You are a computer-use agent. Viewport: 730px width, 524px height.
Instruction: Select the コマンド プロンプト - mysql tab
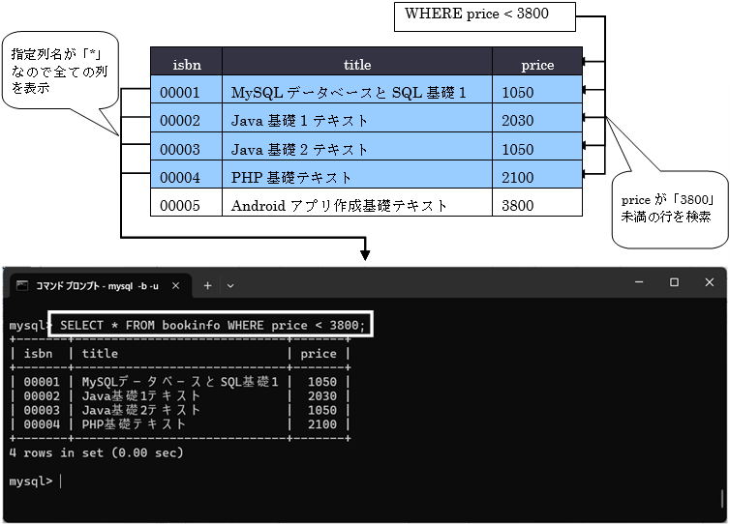click(x=97, y=286)
